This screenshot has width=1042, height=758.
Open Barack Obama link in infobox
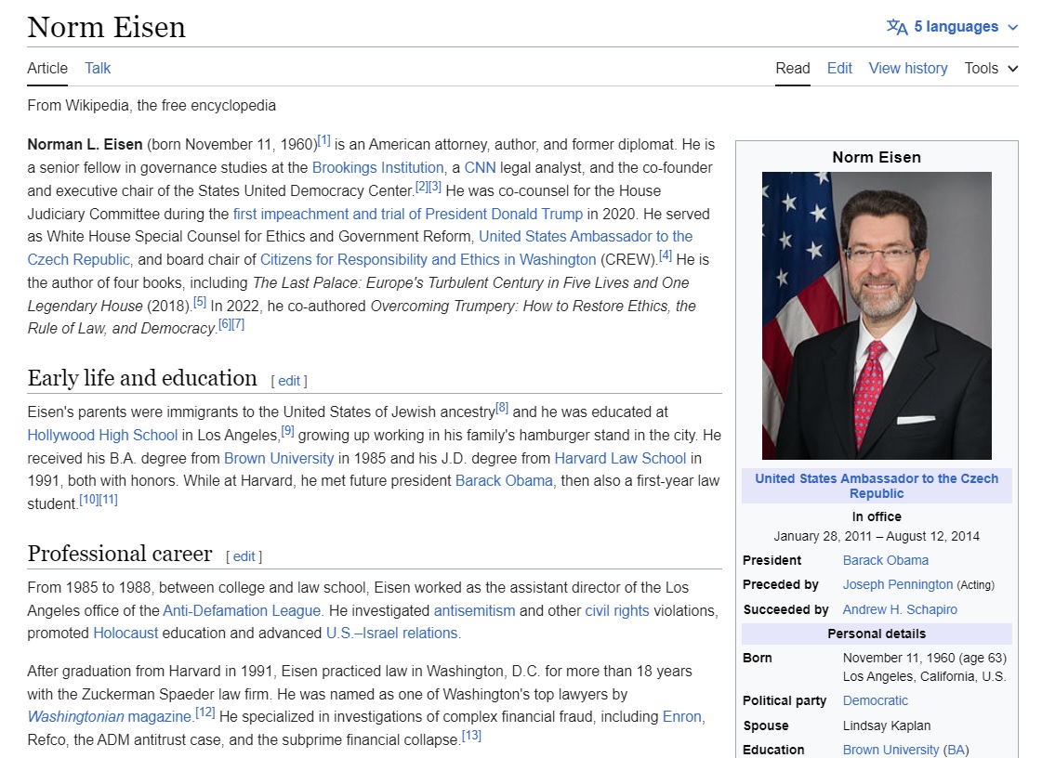[x=886, y=561]
